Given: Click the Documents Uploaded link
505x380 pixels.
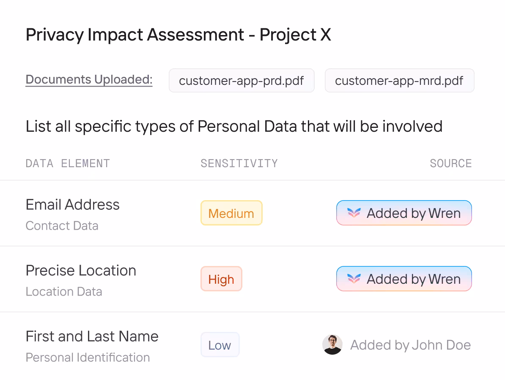Looking at the screenshot, I should tap(89, 79).
